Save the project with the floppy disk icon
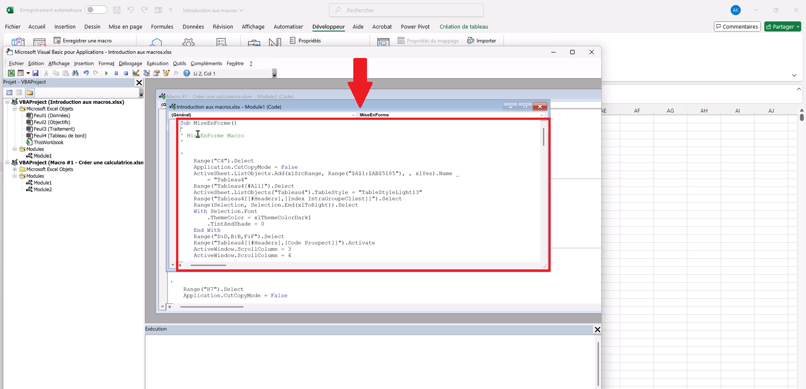The image size is (806, 389). click(x=35, y=73)
